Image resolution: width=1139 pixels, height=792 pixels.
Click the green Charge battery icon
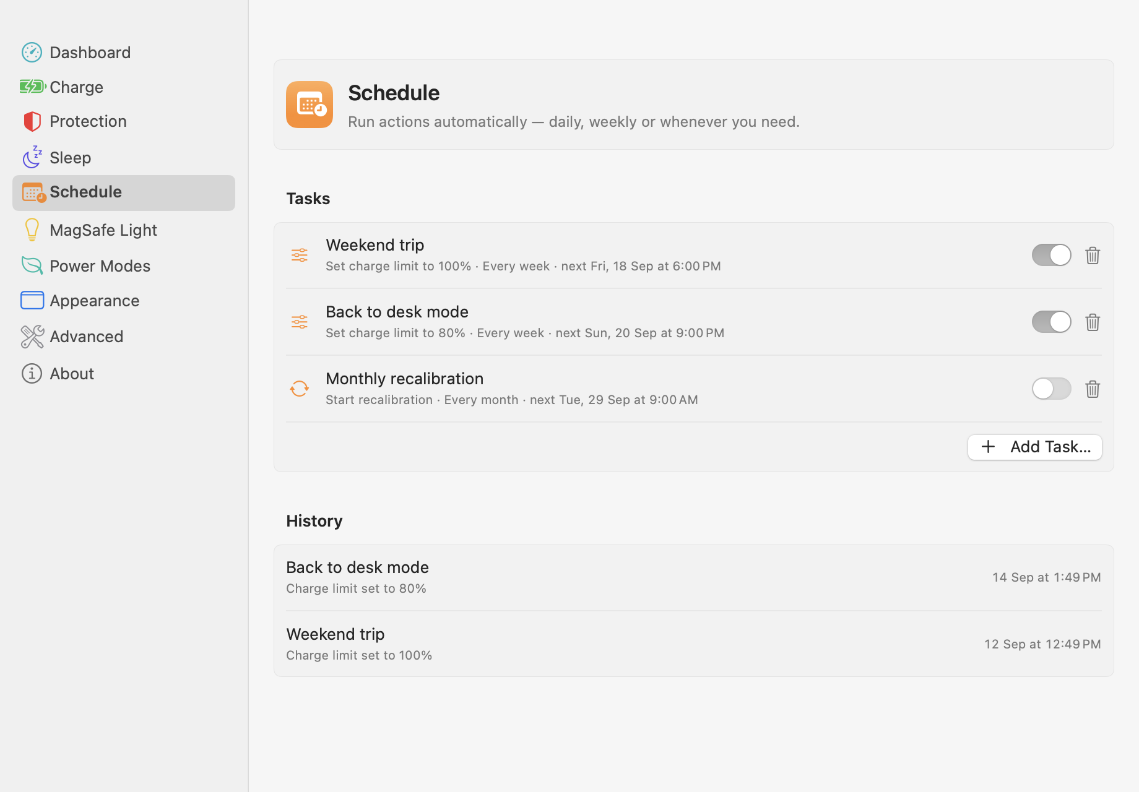coord(32,86)
